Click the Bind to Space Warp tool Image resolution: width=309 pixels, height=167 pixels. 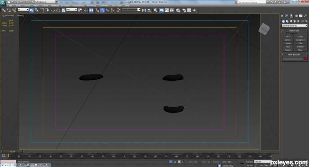tap(14, 10)
